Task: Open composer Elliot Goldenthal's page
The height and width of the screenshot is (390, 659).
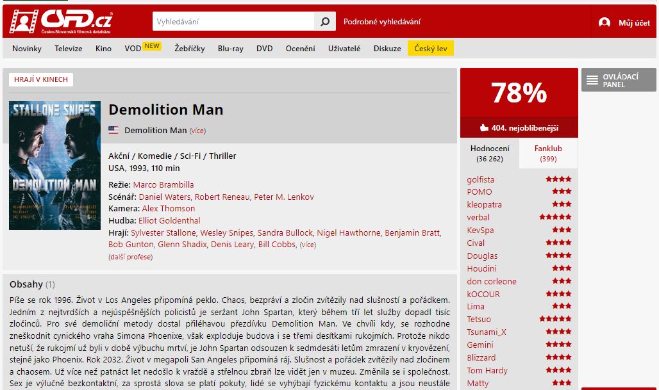Action: pos(169,220)
